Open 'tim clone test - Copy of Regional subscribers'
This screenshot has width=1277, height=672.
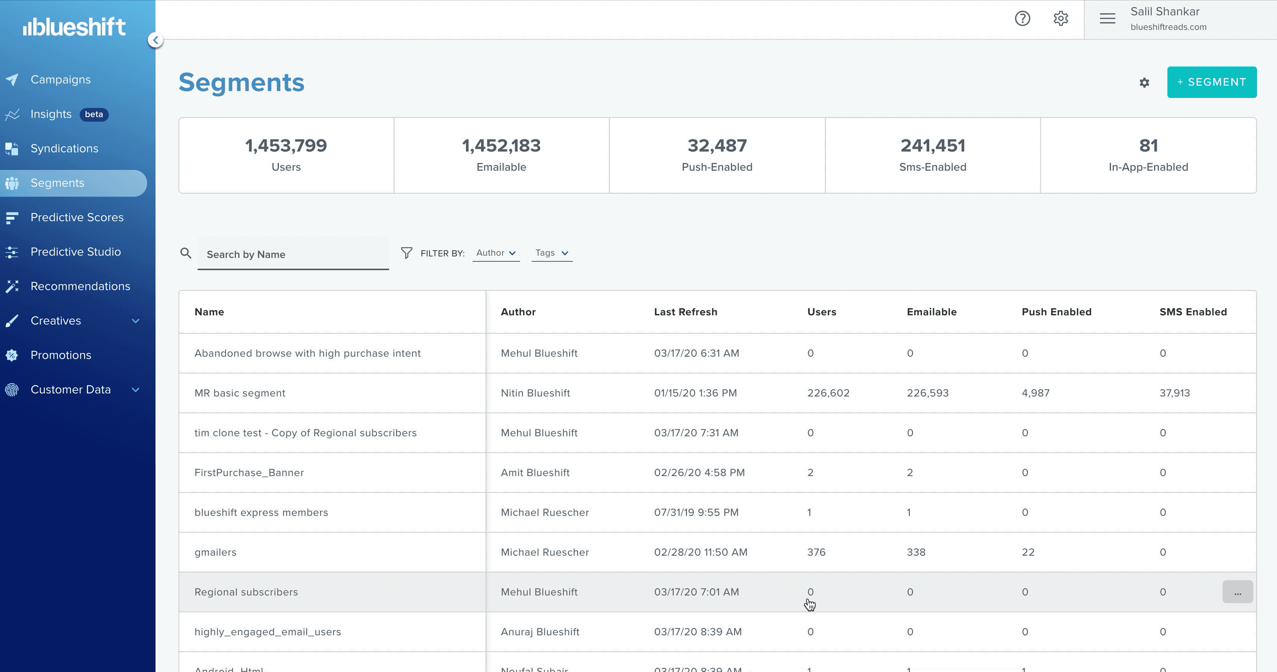(305, 433)
